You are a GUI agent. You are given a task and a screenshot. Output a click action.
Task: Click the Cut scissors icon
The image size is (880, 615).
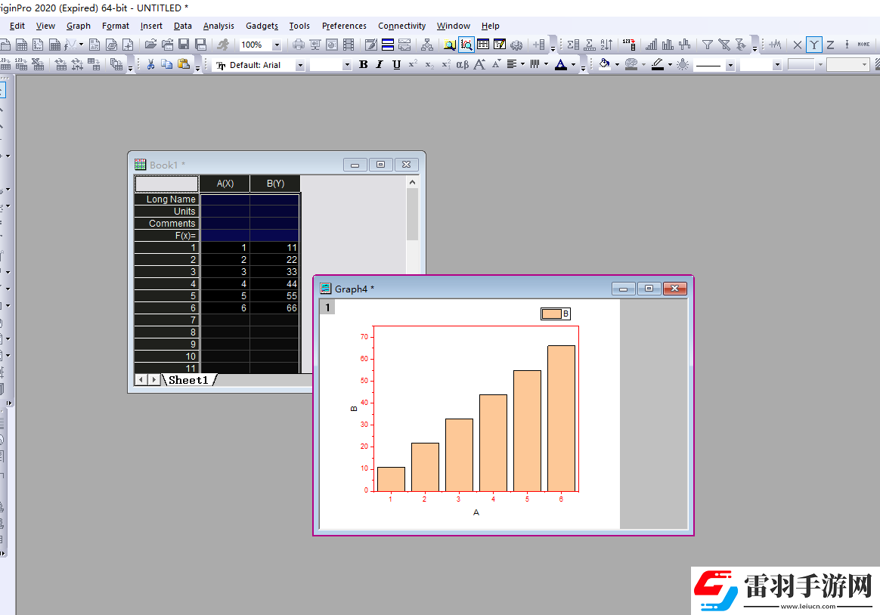(x=150, y=65)
